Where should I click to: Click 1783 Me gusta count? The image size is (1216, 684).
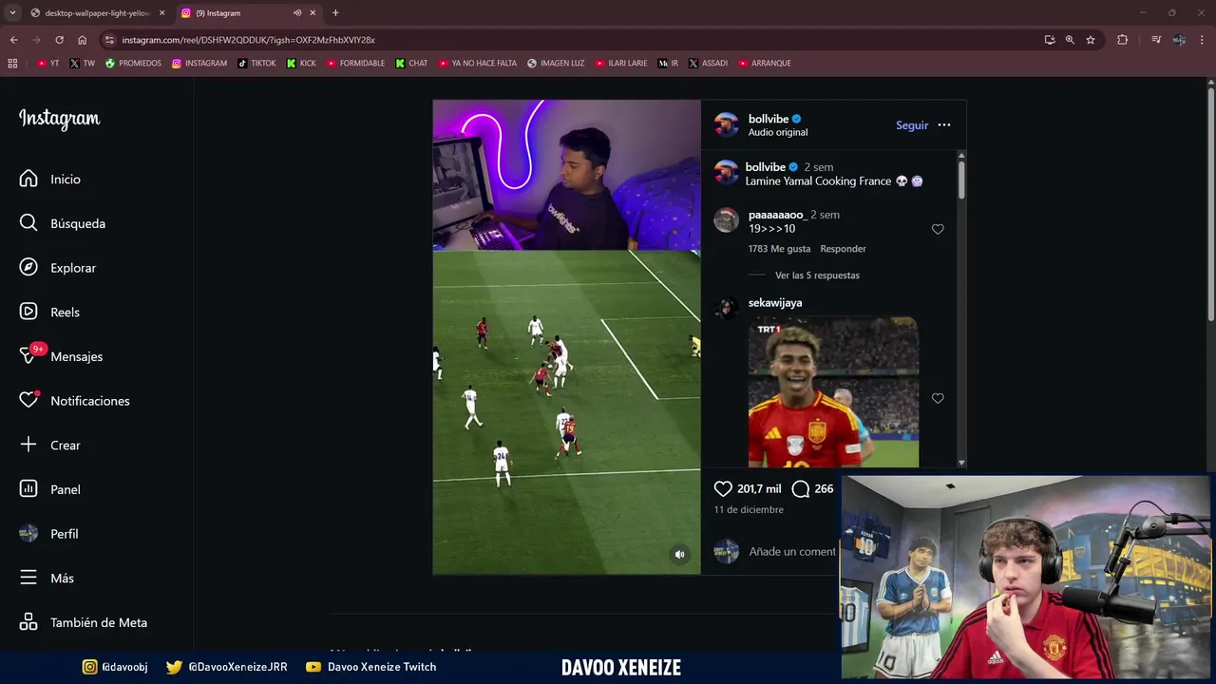pos(779,249)
